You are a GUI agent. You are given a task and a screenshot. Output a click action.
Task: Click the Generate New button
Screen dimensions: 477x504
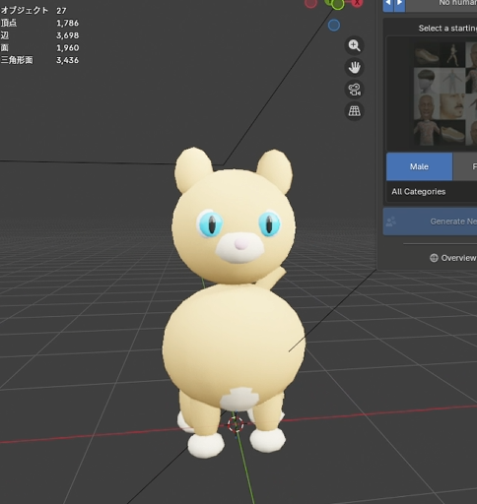[430, 221]
